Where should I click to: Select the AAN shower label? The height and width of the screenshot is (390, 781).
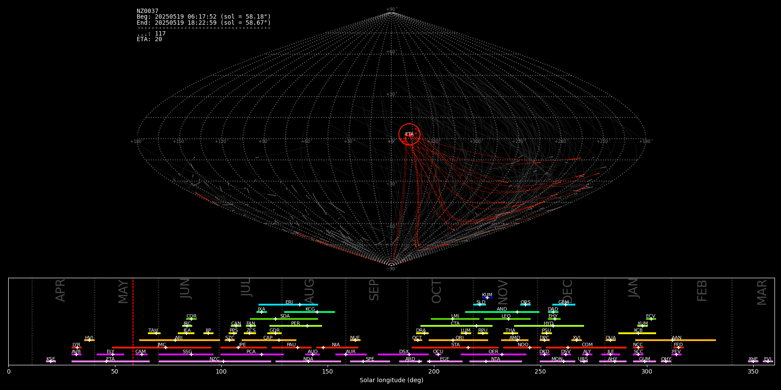click(676, 338)
